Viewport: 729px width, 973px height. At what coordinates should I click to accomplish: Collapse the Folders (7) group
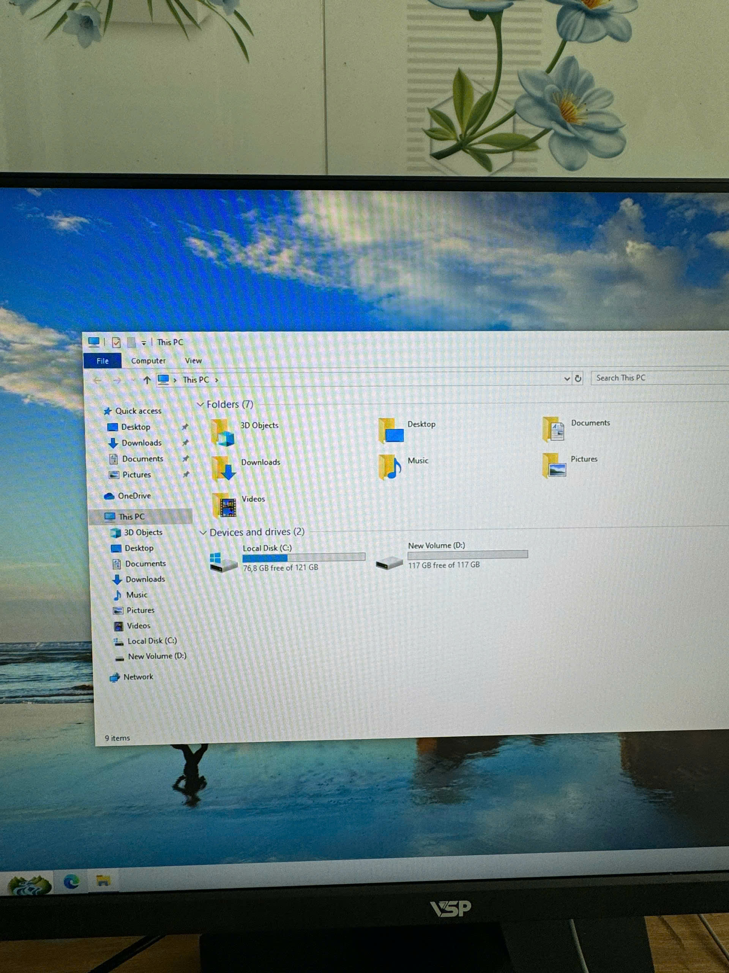[x=200, y=404]
